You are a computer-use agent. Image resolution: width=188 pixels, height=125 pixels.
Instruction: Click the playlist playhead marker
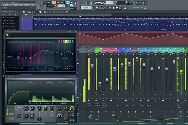click(80, 17)
